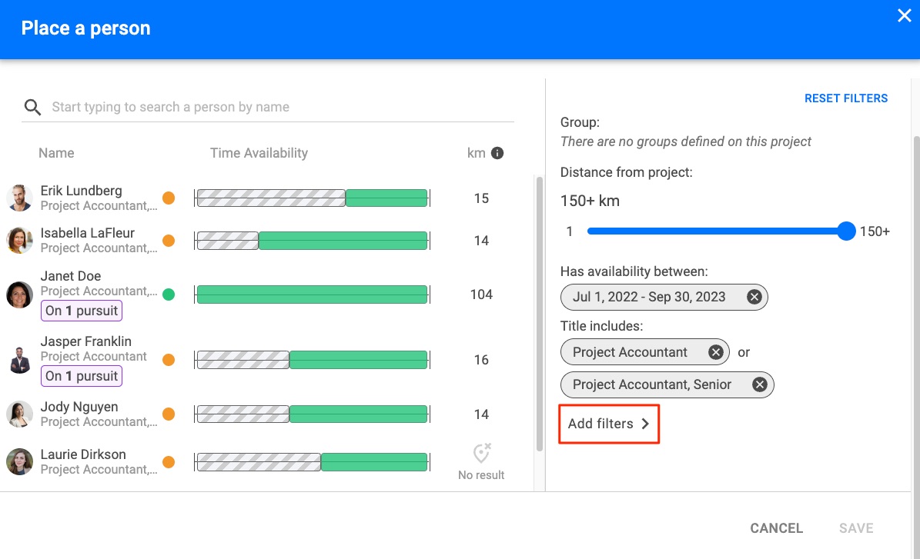Image resolution: width=920 pixels, height=559 pixels.
Task: Click the right filter panel scrollbar
Action: point(916,346)
